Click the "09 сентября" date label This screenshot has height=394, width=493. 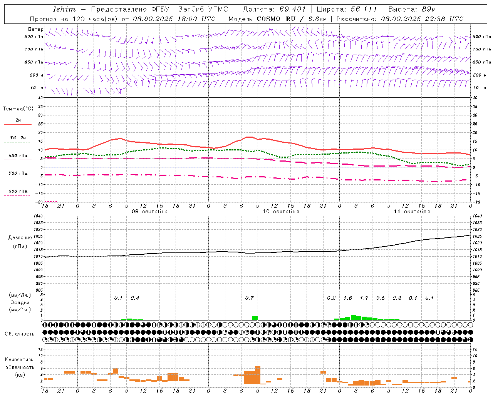click(x=150, y=212)
